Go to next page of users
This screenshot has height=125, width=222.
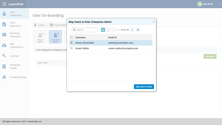coord(132,30)
